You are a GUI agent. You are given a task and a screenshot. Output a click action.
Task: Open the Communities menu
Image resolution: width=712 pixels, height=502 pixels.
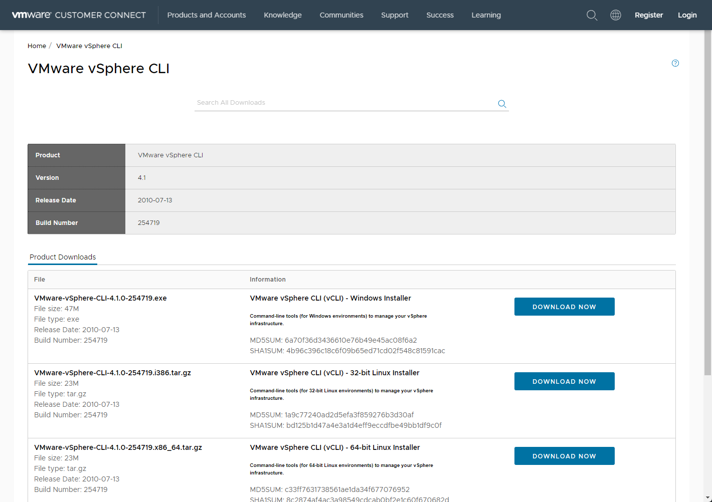point(341,15)
